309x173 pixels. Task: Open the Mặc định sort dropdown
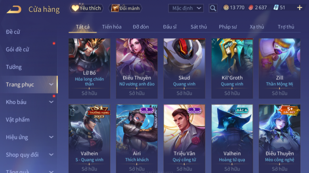coord(186,8)
